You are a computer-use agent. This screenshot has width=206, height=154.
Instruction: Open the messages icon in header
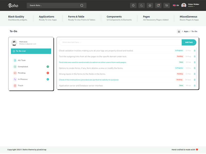158,5
